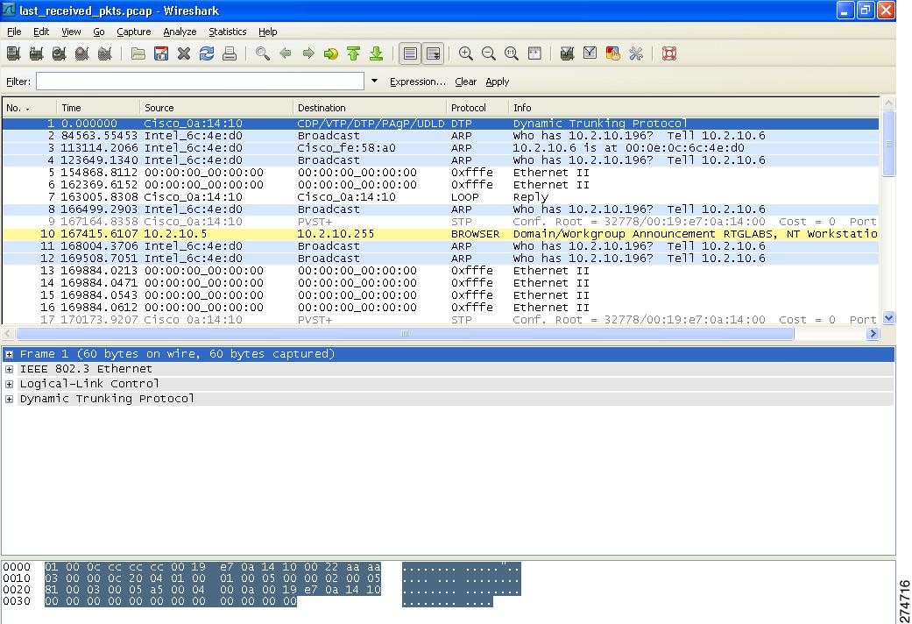The width and height of the screenshot is (912, 624).
Task: Click the Help lifebuoy toolbar icon
Action: pos(669,54)
